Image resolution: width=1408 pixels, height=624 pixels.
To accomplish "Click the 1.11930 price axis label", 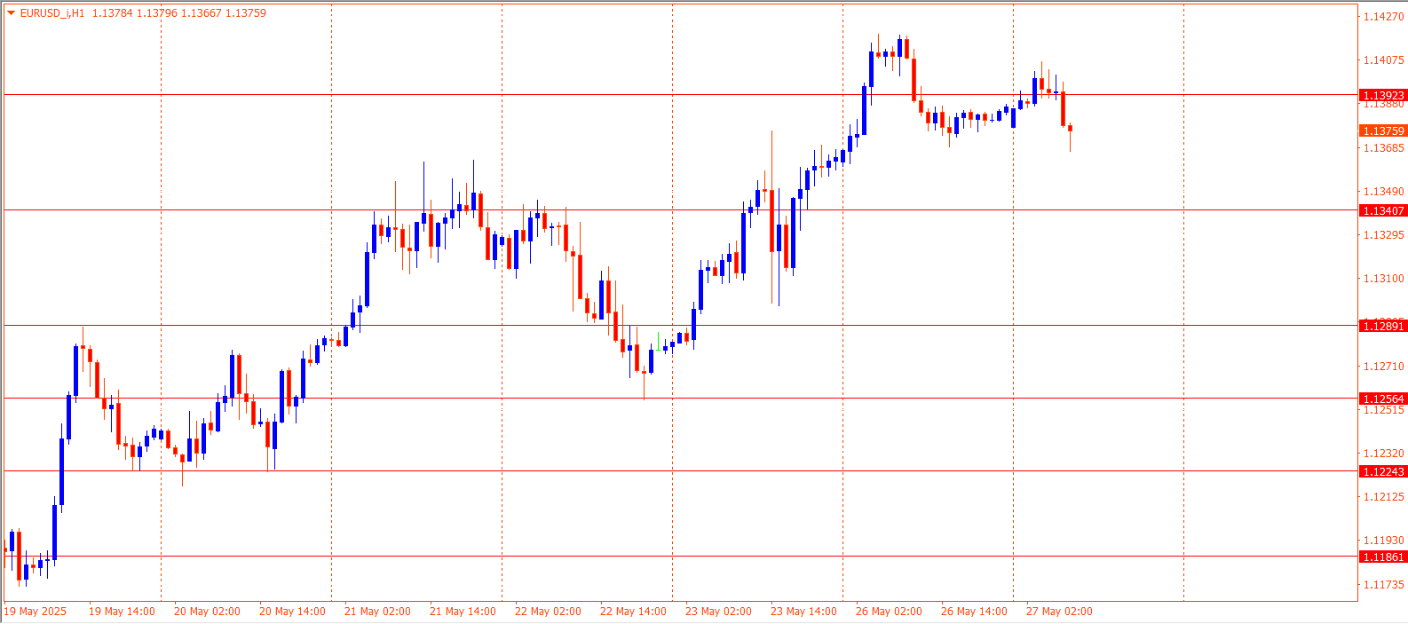I will tap(1384, 540).
